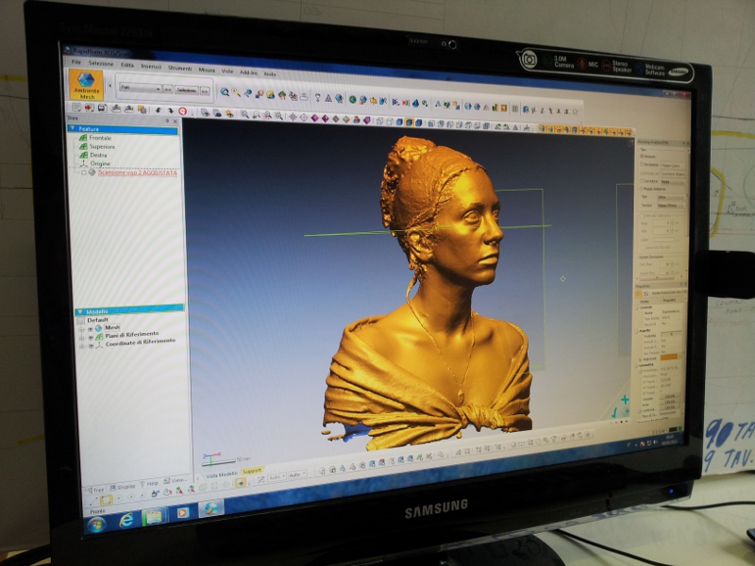This screenshot has height=566, width=755.
Task: Click the save disk icon in the toolbar
Action: coord(102,108)
